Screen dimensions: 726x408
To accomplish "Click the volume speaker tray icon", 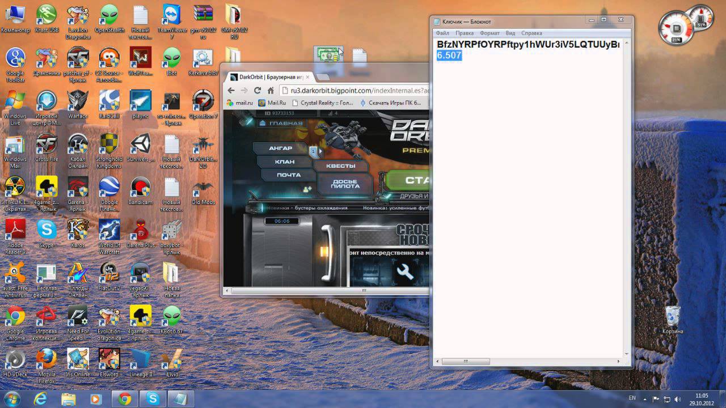I will pyautogui.click(x=678, y=399).
